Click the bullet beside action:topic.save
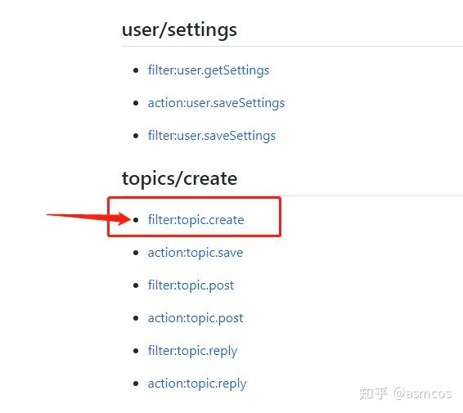 pyautogui.click(x=136, y=253)
